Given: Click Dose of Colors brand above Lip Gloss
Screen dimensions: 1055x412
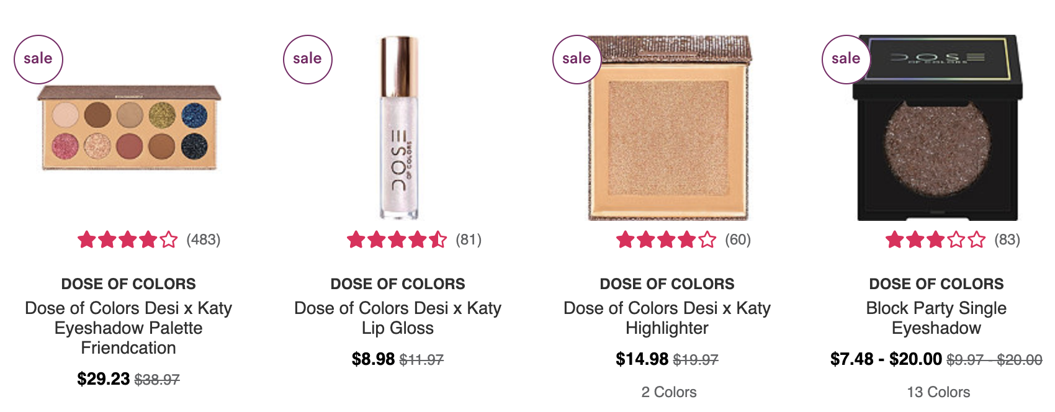Looking at the screenshot, I should click(x=398, y=284).
